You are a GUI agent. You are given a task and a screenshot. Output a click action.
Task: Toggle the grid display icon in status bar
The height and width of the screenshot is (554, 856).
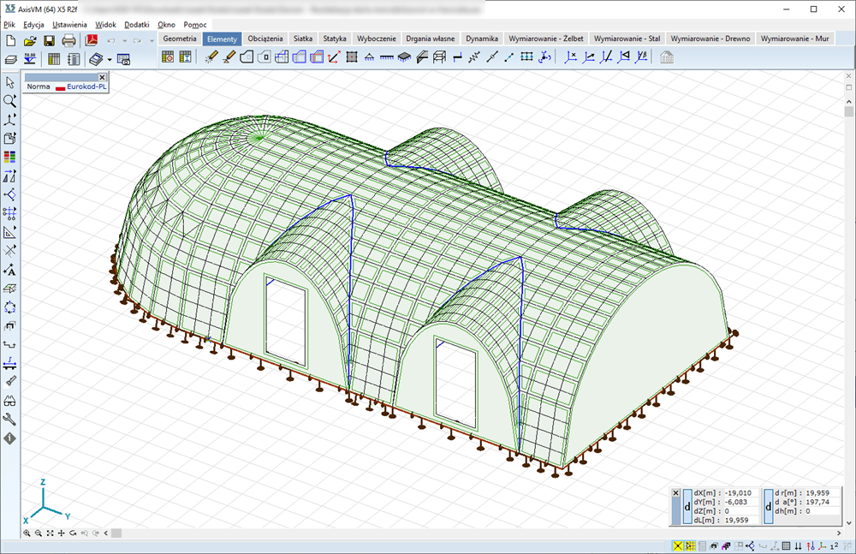pyautogui.click(x=787, y=546)
